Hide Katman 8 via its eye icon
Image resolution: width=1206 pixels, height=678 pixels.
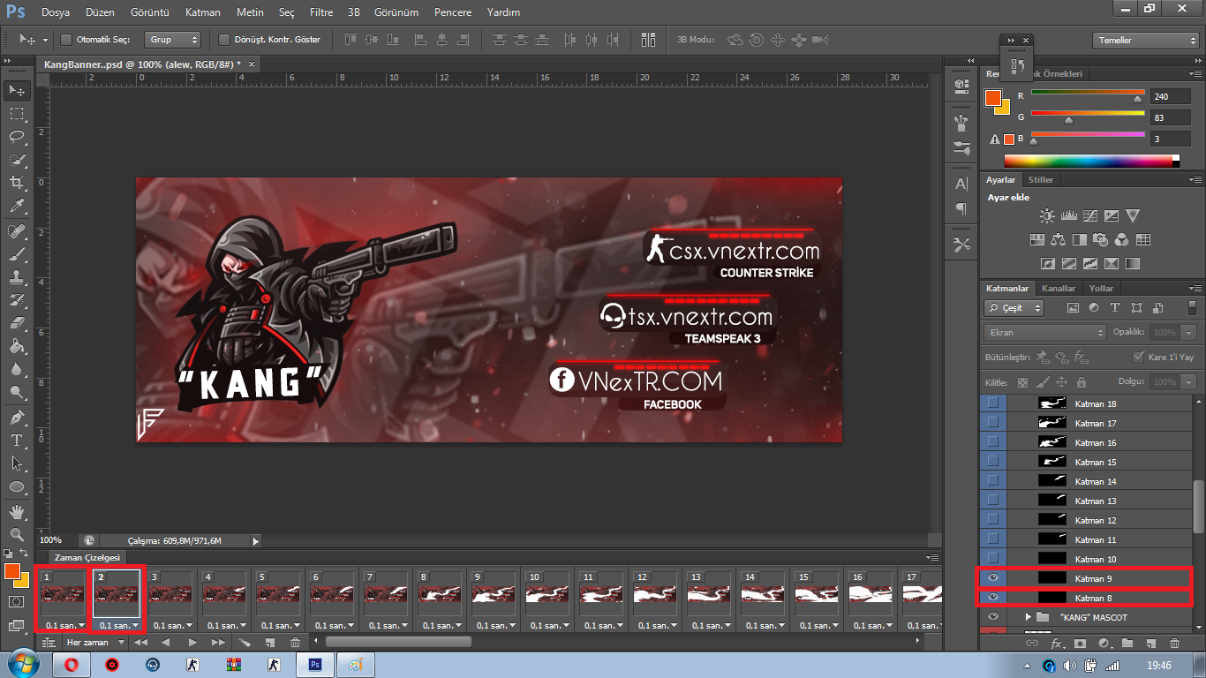click(993, 598)
